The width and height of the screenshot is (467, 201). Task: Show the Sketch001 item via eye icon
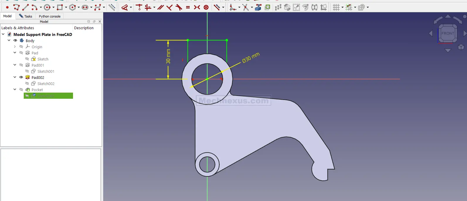coord(27,71)
